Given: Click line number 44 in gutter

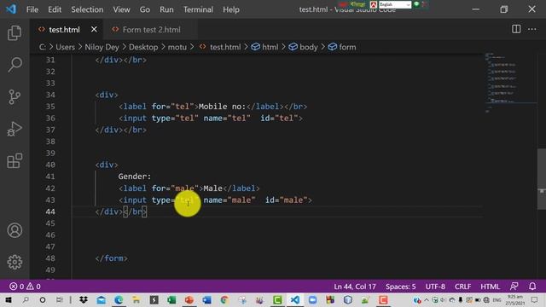Looking at the screenshot, I should pyautogui.click(x=50, y=211).
